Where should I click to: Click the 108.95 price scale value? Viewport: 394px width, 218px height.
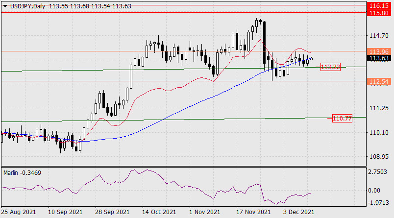[379, 157]
